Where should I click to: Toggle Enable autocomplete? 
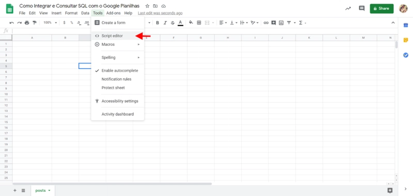(118, 71)
